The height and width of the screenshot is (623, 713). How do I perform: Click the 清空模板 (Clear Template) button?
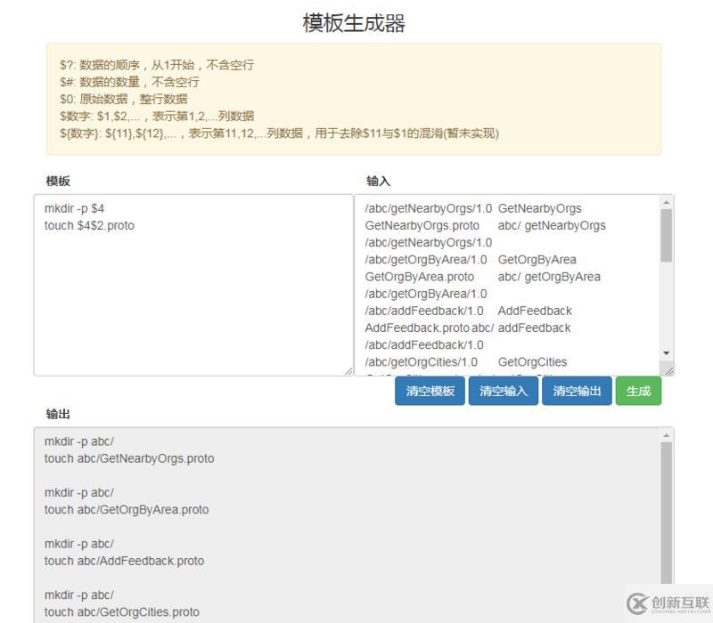coord(428,391)
